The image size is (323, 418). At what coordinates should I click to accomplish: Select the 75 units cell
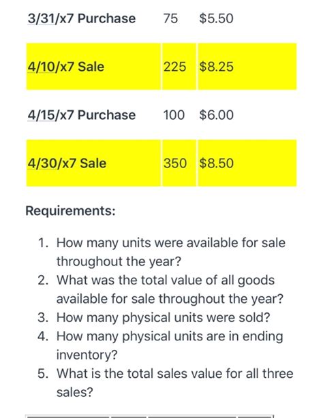pos(170,18)
